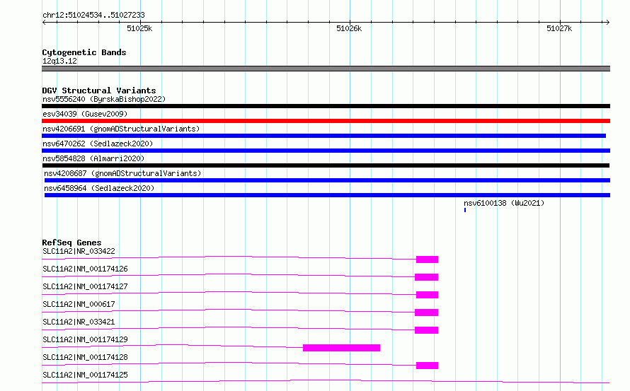Click the SLC11A2|NM_001174127 transcript label
The width and height of the screenshot is (630, 391).
point(85,286)
